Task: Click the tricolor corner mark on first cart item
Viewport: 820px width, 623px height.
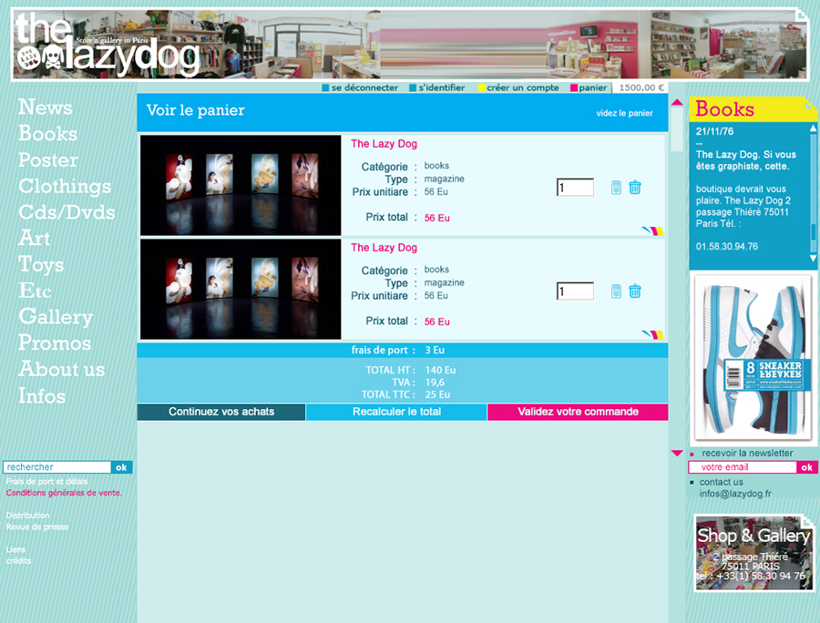Action: click(x=652, y=231)
